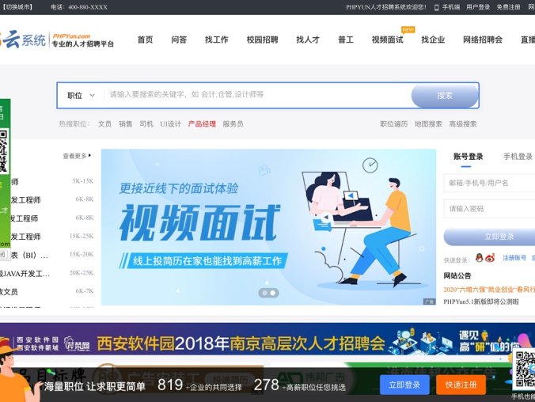Click the 视频面试 carousel banner
Image resolution: width=535 pixels, height=402 pixels.
click(x=268, y=227)
